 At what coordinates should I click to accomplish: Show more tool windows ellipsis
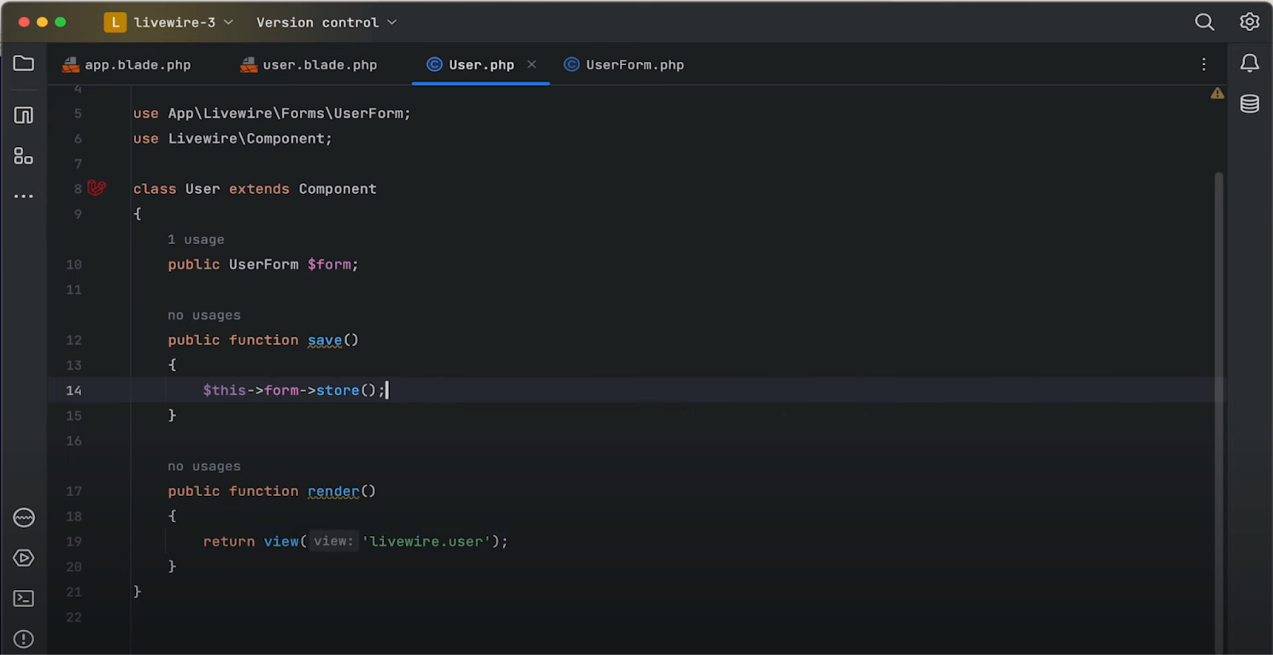coord(24,196)
